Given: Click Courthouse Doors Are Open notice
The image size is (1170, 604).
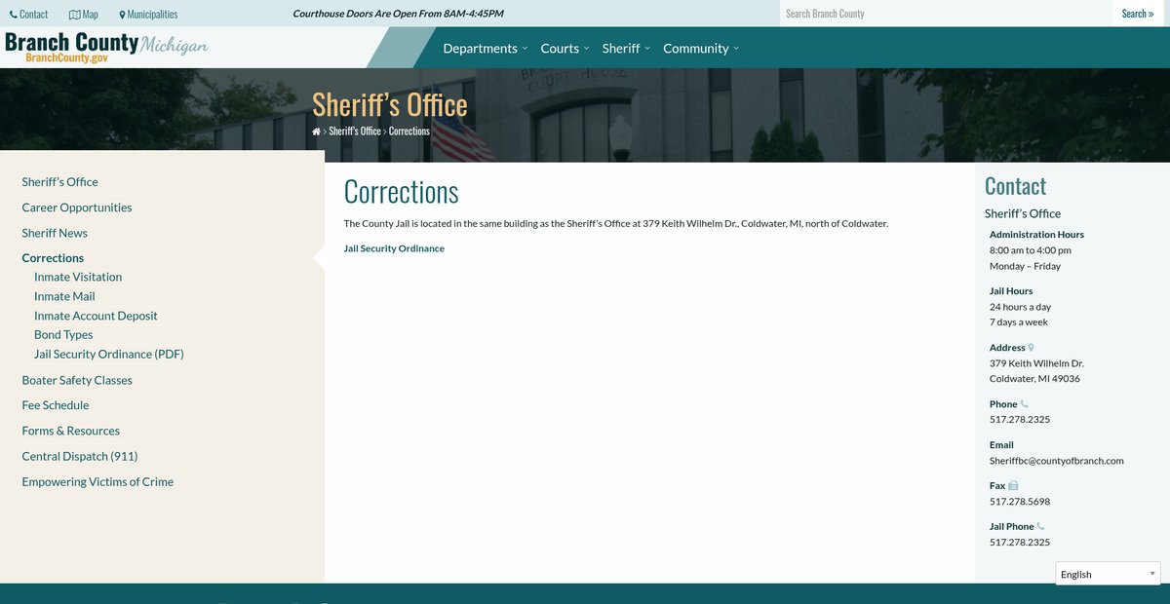Looking at the screenshot, I should click(x=399, y=14).
